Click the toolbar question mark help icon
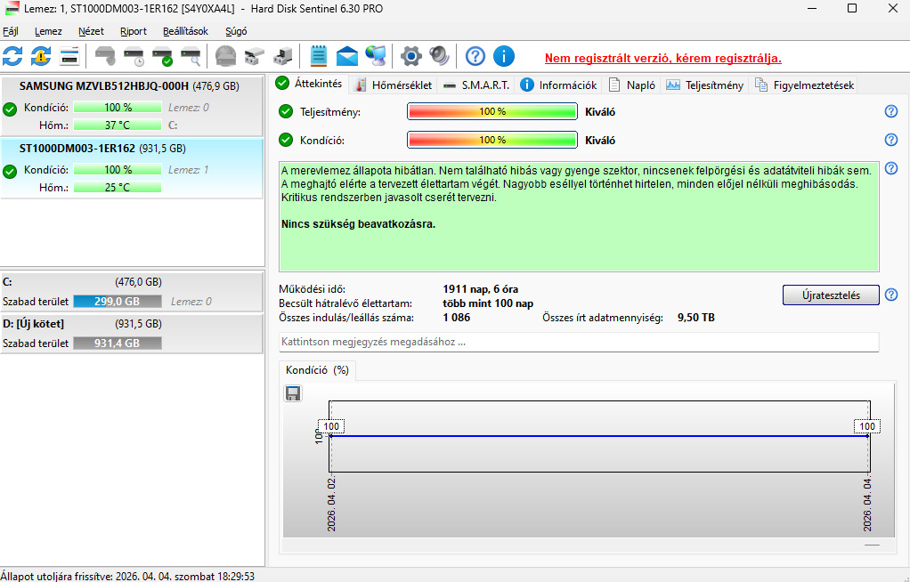910x582 pixels. click(x=475, y=56)
